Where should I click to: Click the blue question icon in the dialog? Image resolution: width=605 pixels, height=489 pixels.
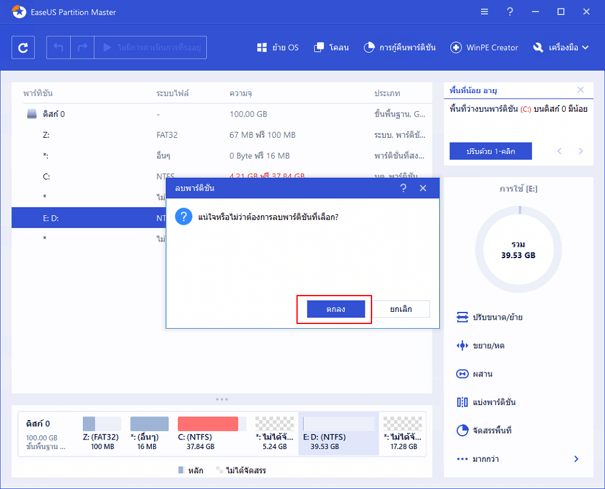click(x=184, y=216)
